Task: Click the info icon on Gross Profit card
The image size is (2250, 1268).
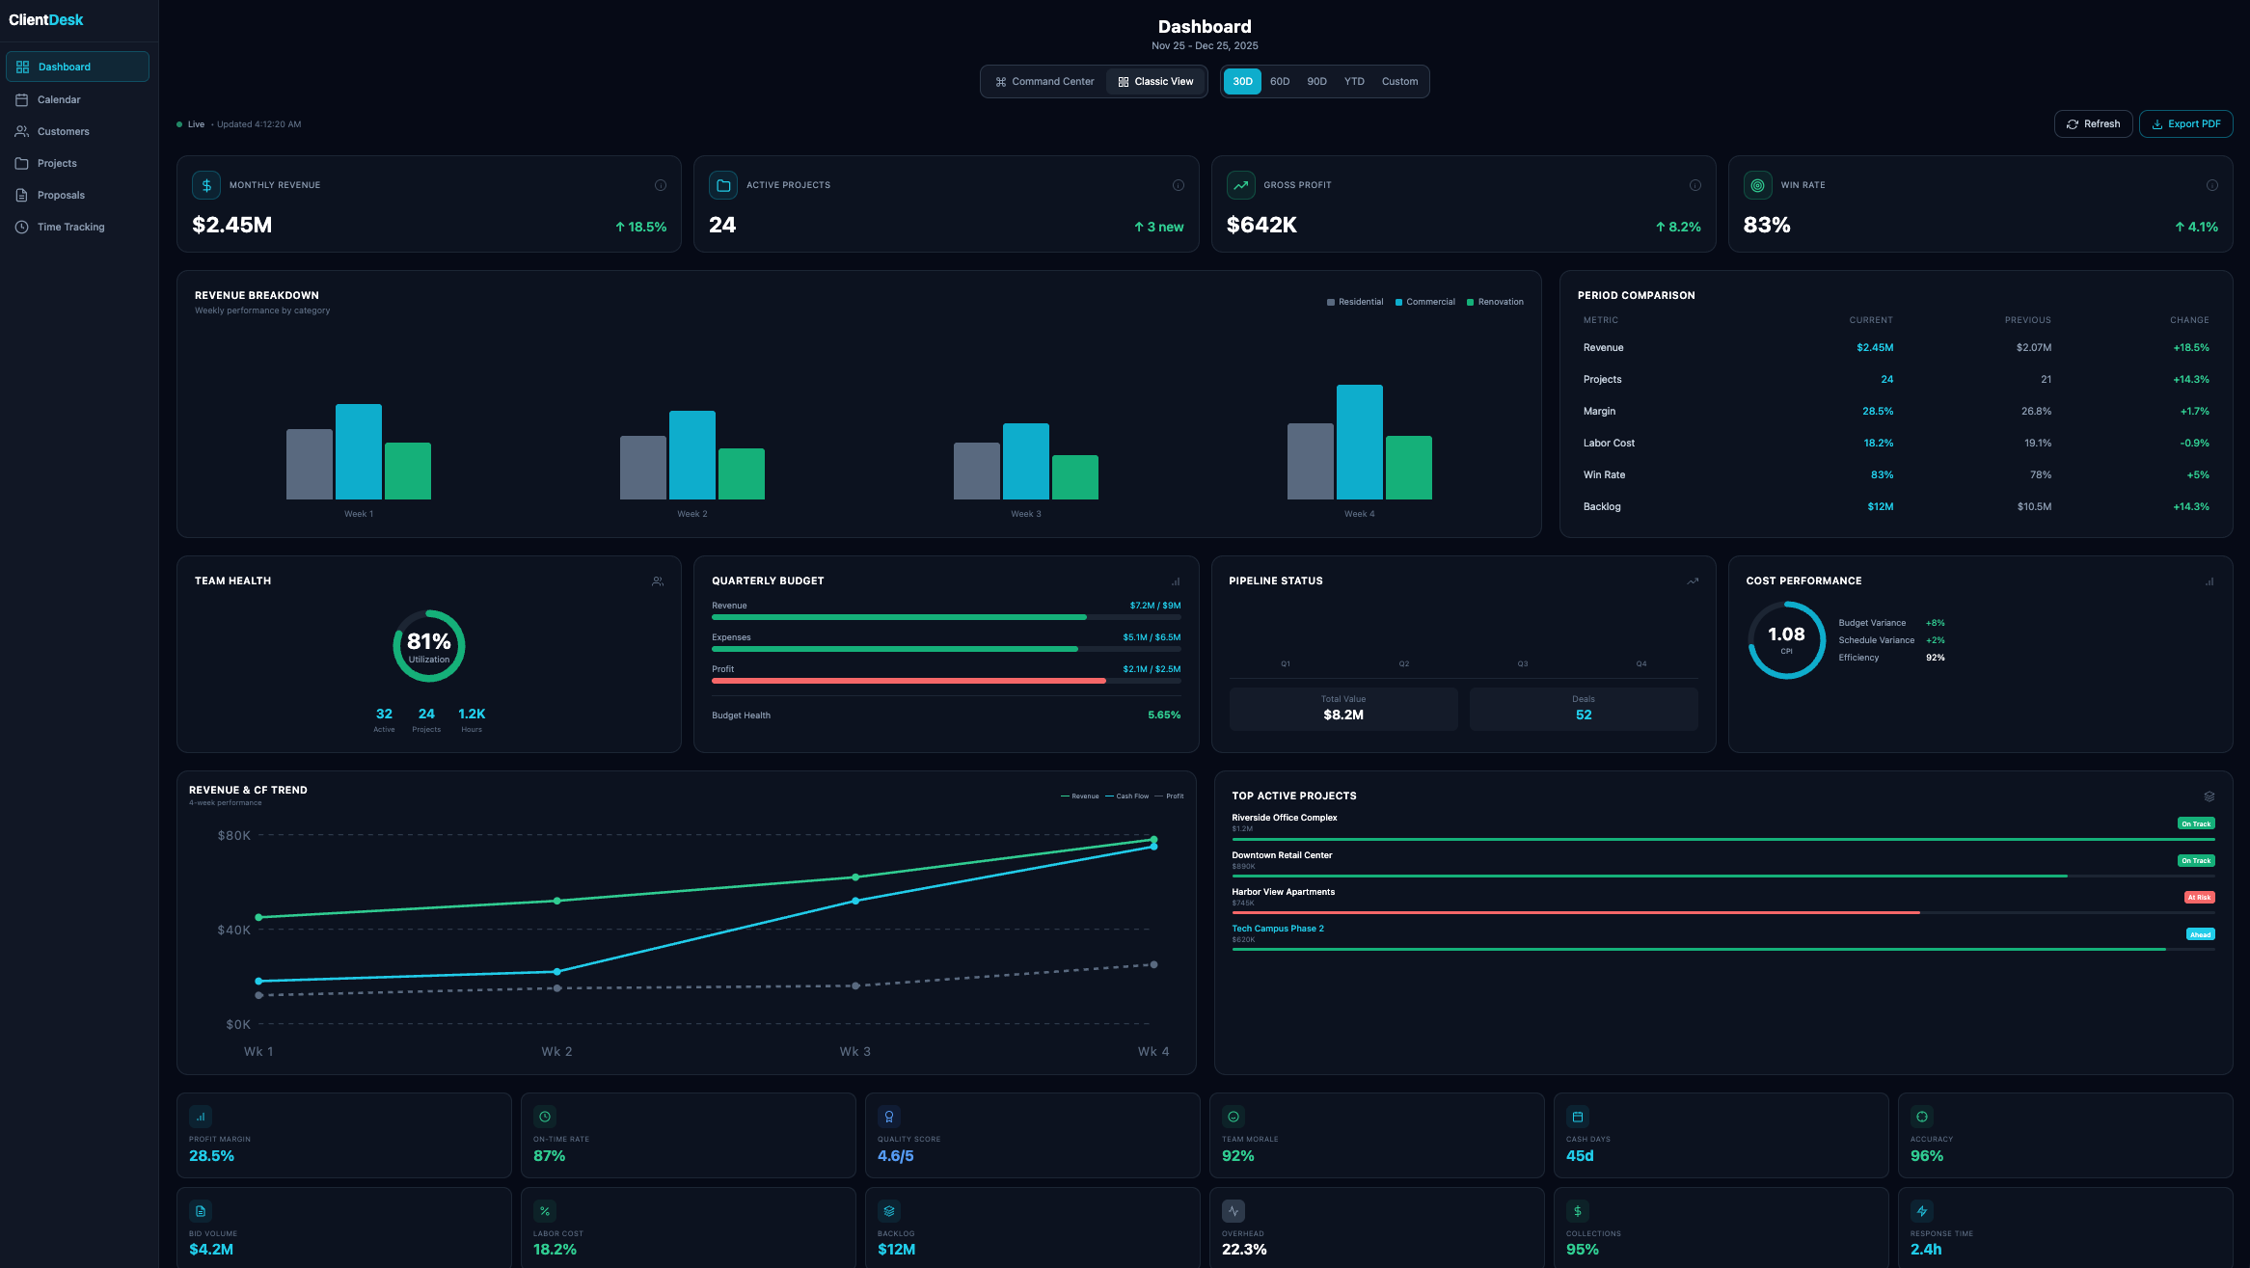Action: point(1694,185)
